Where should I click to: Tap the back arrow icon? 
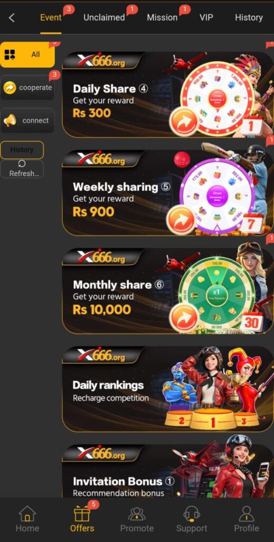click(x=12, y=17)
